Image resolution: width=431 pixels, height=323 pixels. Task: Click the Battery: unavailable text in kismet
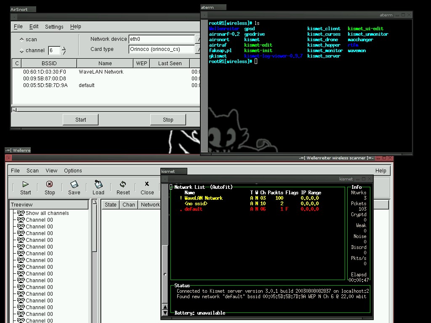coord(200,313)
